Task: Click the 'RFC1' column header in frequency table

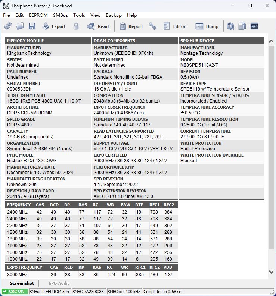Action: point(154,205)
